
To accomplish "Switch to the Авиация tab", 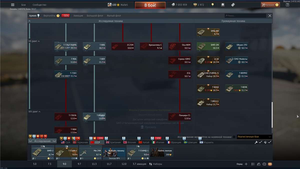I will (78, 16).
